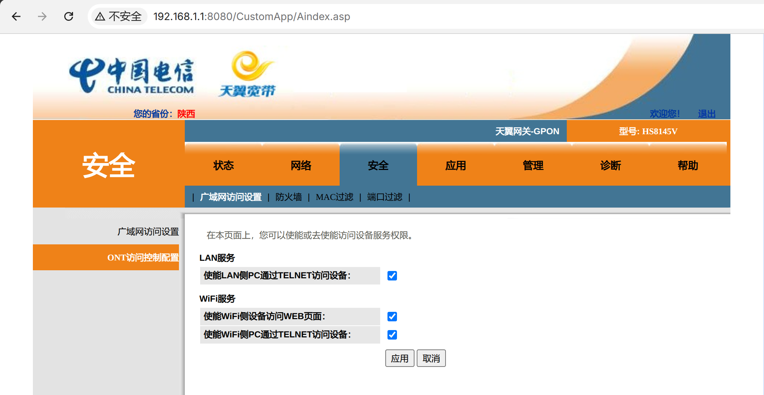Open the 网络 main tab
The width and height of the screenshot is (764, 395).
pos(301,166)
